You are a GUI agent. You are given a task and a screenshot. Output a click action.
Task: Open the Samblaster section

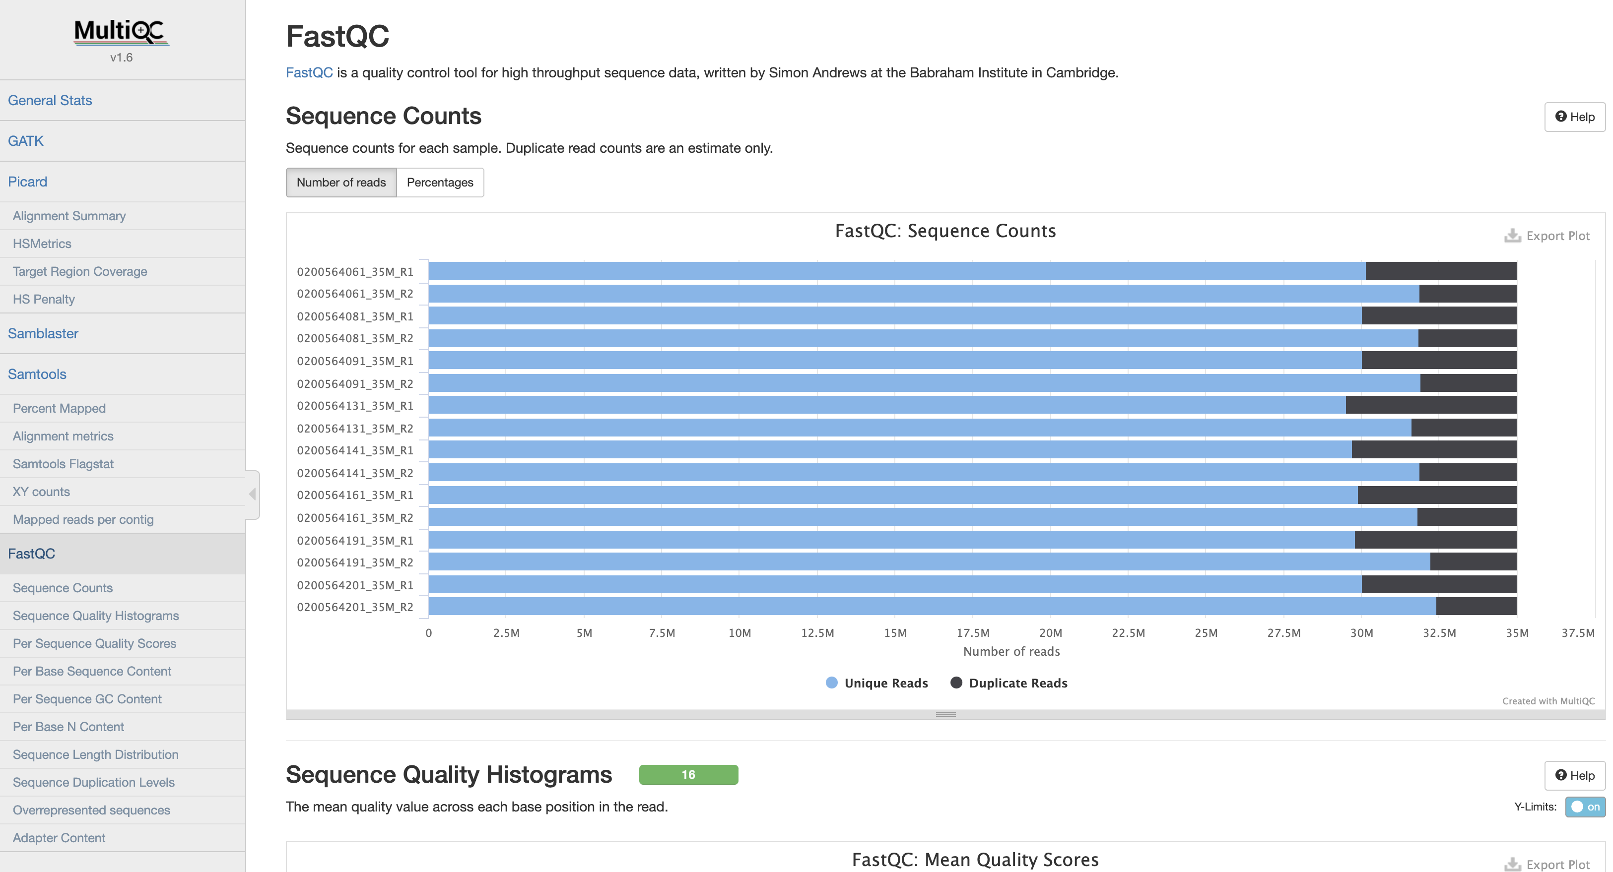pos(123,334)
